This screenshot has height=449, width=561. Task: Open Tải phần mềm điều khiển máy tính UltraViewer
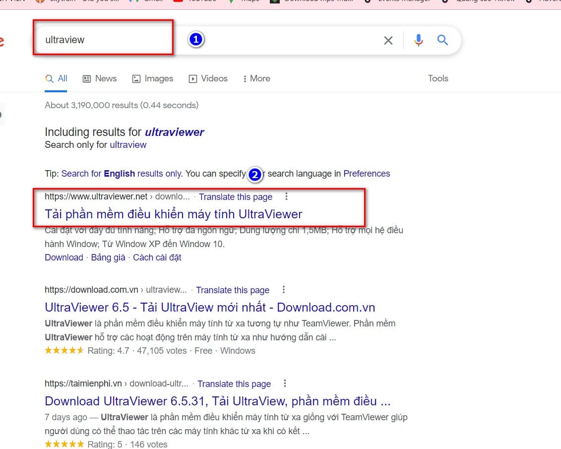coord(174,214)
